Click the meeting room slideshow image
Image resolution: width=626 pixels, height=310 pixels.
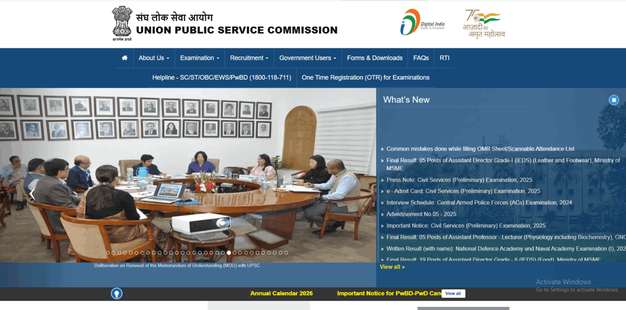[188, 175]
